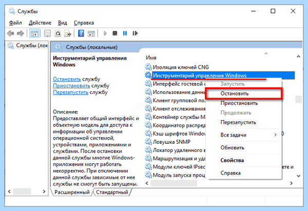The image size is (308, 211).
Task: Switch to the Стандартный tab
Action: [112, 192]
